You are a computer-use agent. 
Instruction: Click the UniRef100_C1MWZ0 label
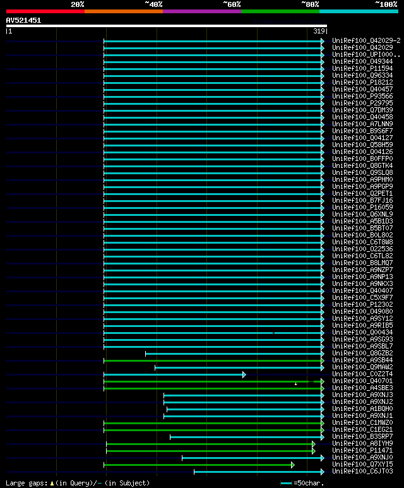point(362,422)
